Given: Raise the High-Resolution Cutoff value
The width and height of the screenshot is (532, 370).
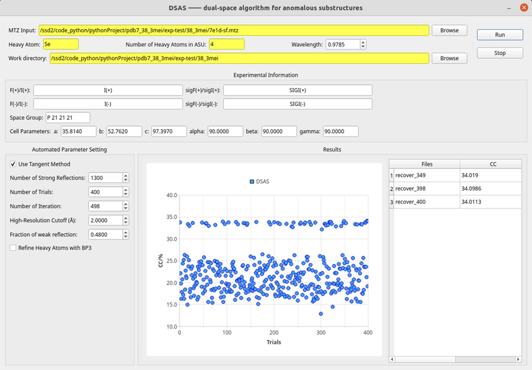Looking at the screenshot, I should click(x=126, y=218).
